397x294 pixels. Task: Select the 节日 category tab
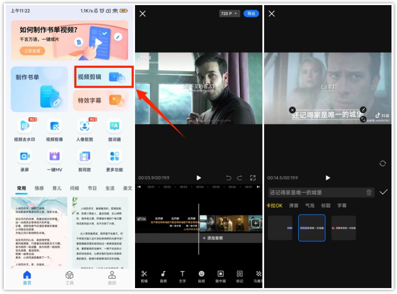coord(92,188)
